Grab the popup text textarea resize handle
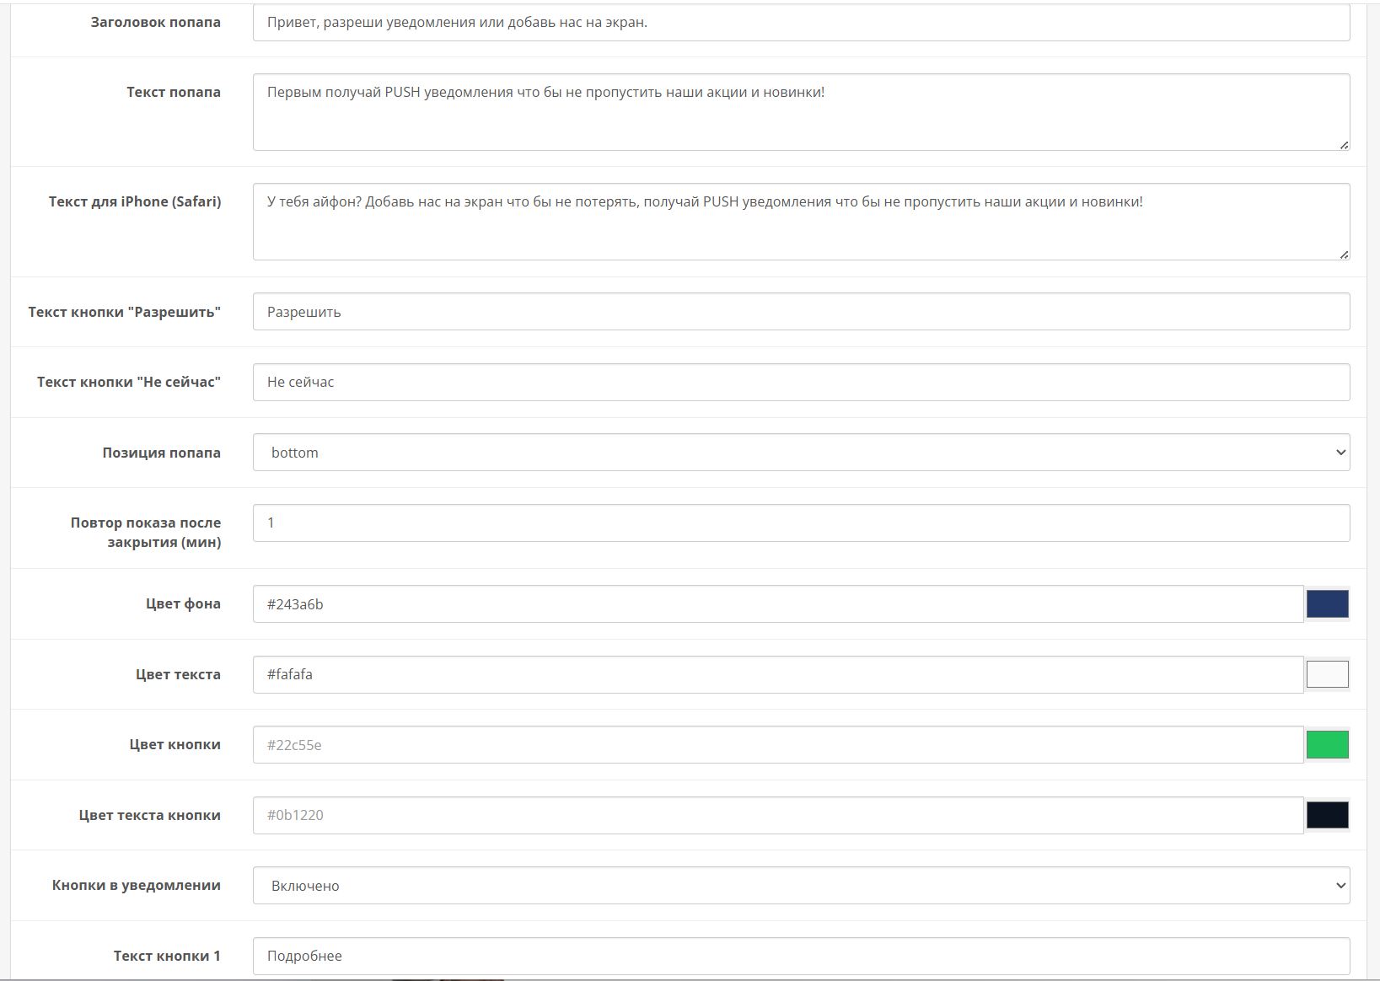1380x981 pixels. tap(1344, 145)
